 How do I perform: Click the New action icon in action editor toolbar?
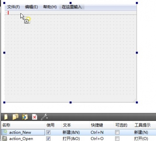click(6, 117)
